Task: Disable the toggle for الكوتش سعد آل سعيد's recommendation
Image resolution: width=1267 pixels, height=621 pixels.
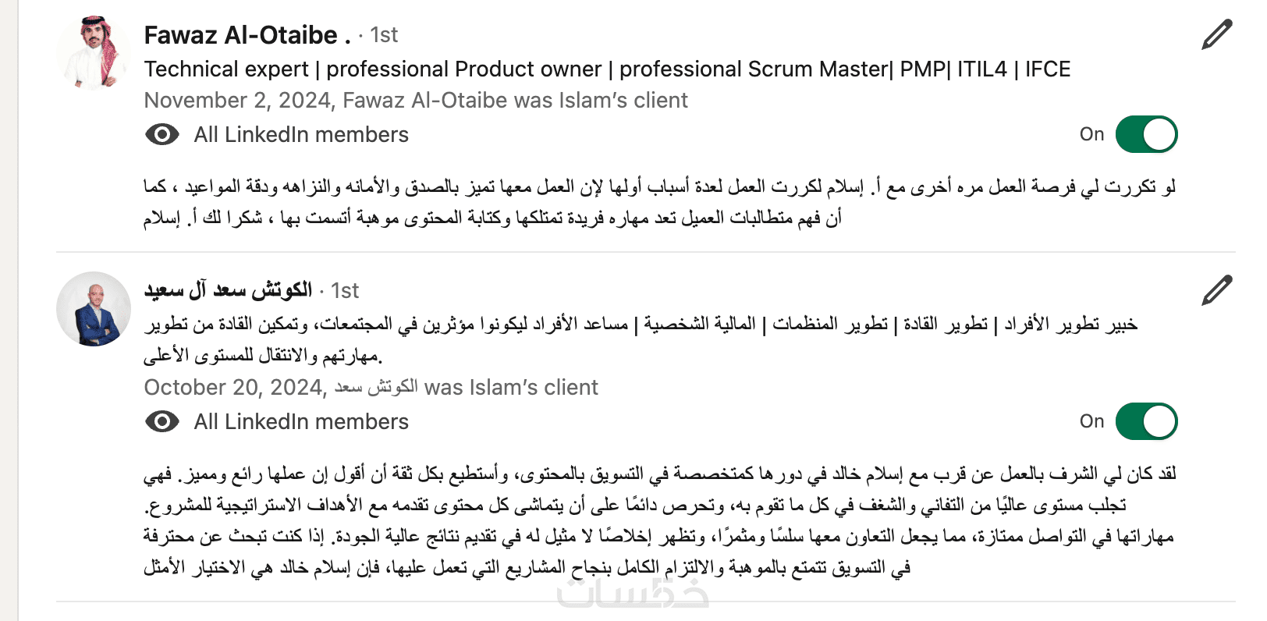Action: 1146,422
